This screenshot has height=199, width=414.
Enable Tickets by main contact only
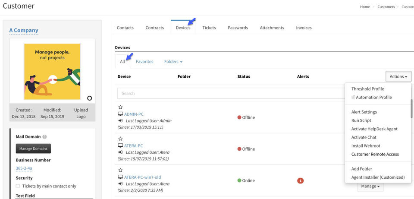(18, 186)
